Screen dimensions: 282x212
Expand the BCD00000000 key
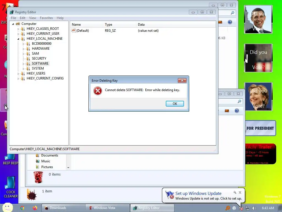point(23,44)
